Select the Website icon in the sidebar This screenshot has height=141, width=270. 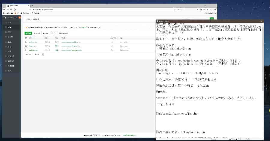pos(9,27)
